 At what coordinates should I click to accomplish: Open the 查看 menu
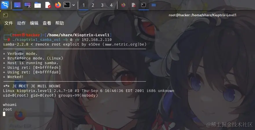(x=47, y=23)
